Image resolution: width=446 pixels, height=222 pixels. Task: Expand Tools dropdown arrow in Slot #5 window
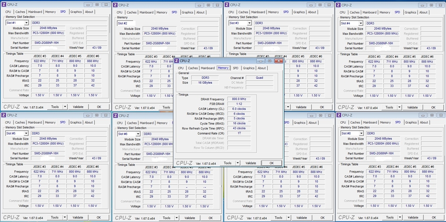coord(64,217)
